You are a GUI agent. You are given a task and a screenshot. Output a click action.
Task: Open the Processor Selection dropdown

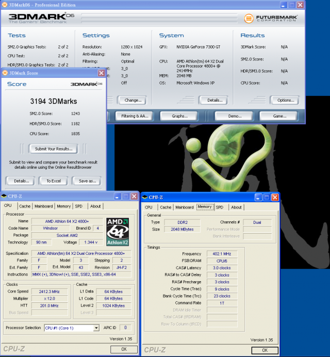(96, 328)
